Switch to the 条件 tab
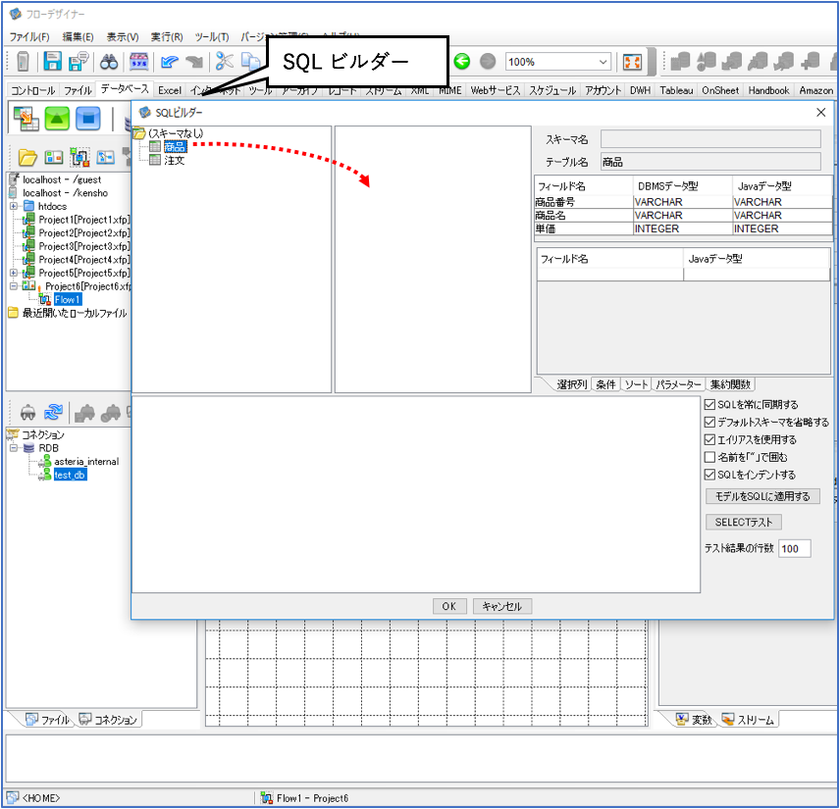The height and width of the screenshot is (809, 840). (605, 384)
